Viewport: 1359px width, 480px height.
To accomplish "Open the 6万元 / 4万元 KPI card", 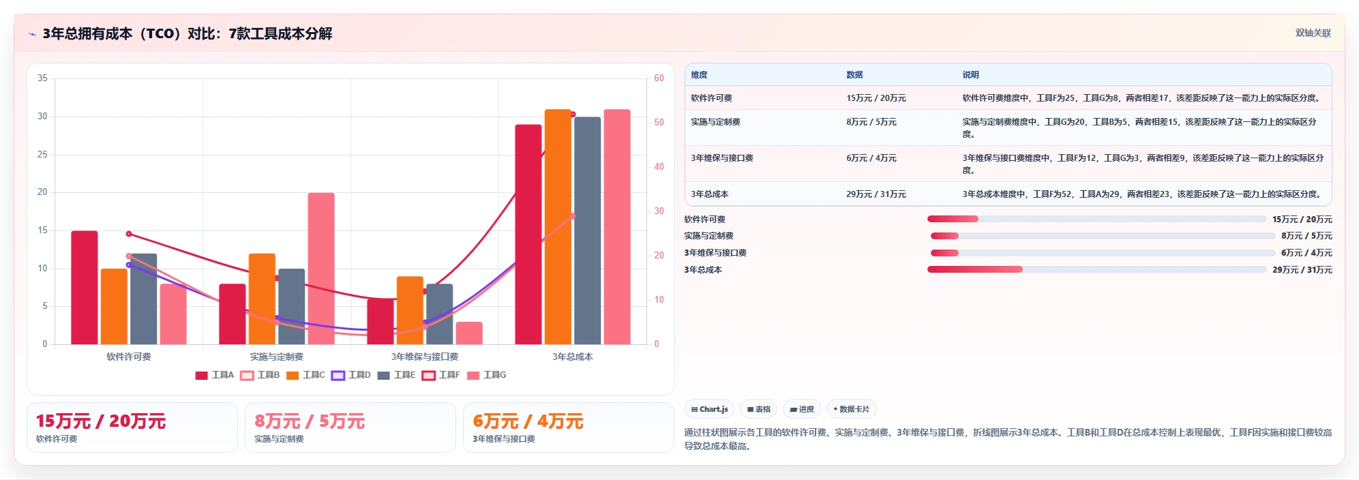I will [x=569, y=427].
